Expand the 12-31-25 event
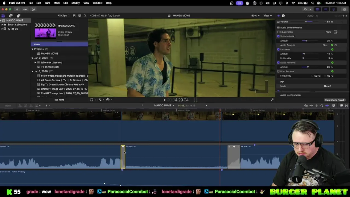 click(2, 29)
